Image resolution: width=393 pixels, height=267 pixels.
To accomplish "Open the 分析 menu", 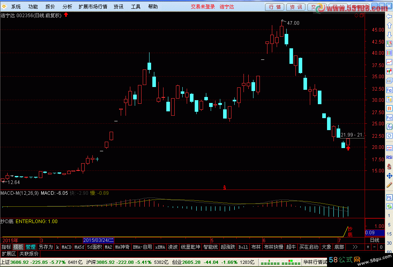I will pos(67,7).
